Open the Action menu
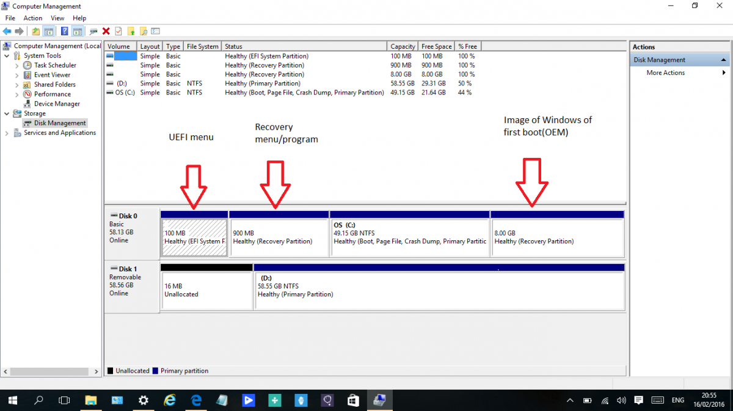Screen dimensions: 733x411 point(33,18)
